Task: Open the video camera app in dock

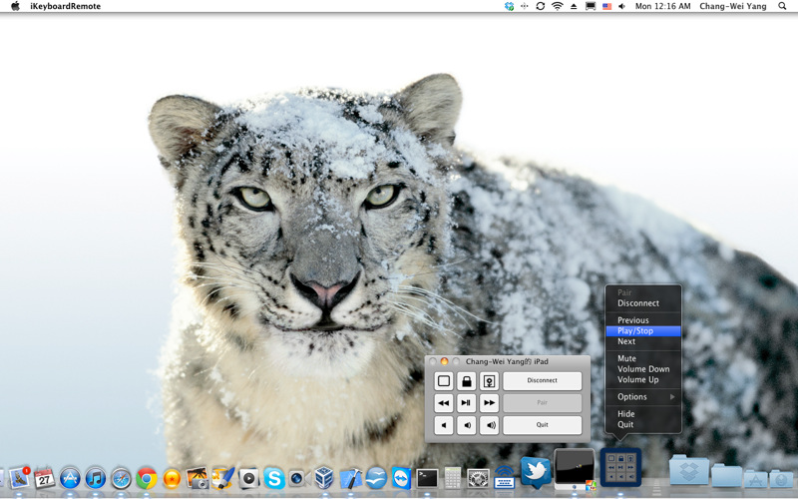Action: (x=299, y=479)
